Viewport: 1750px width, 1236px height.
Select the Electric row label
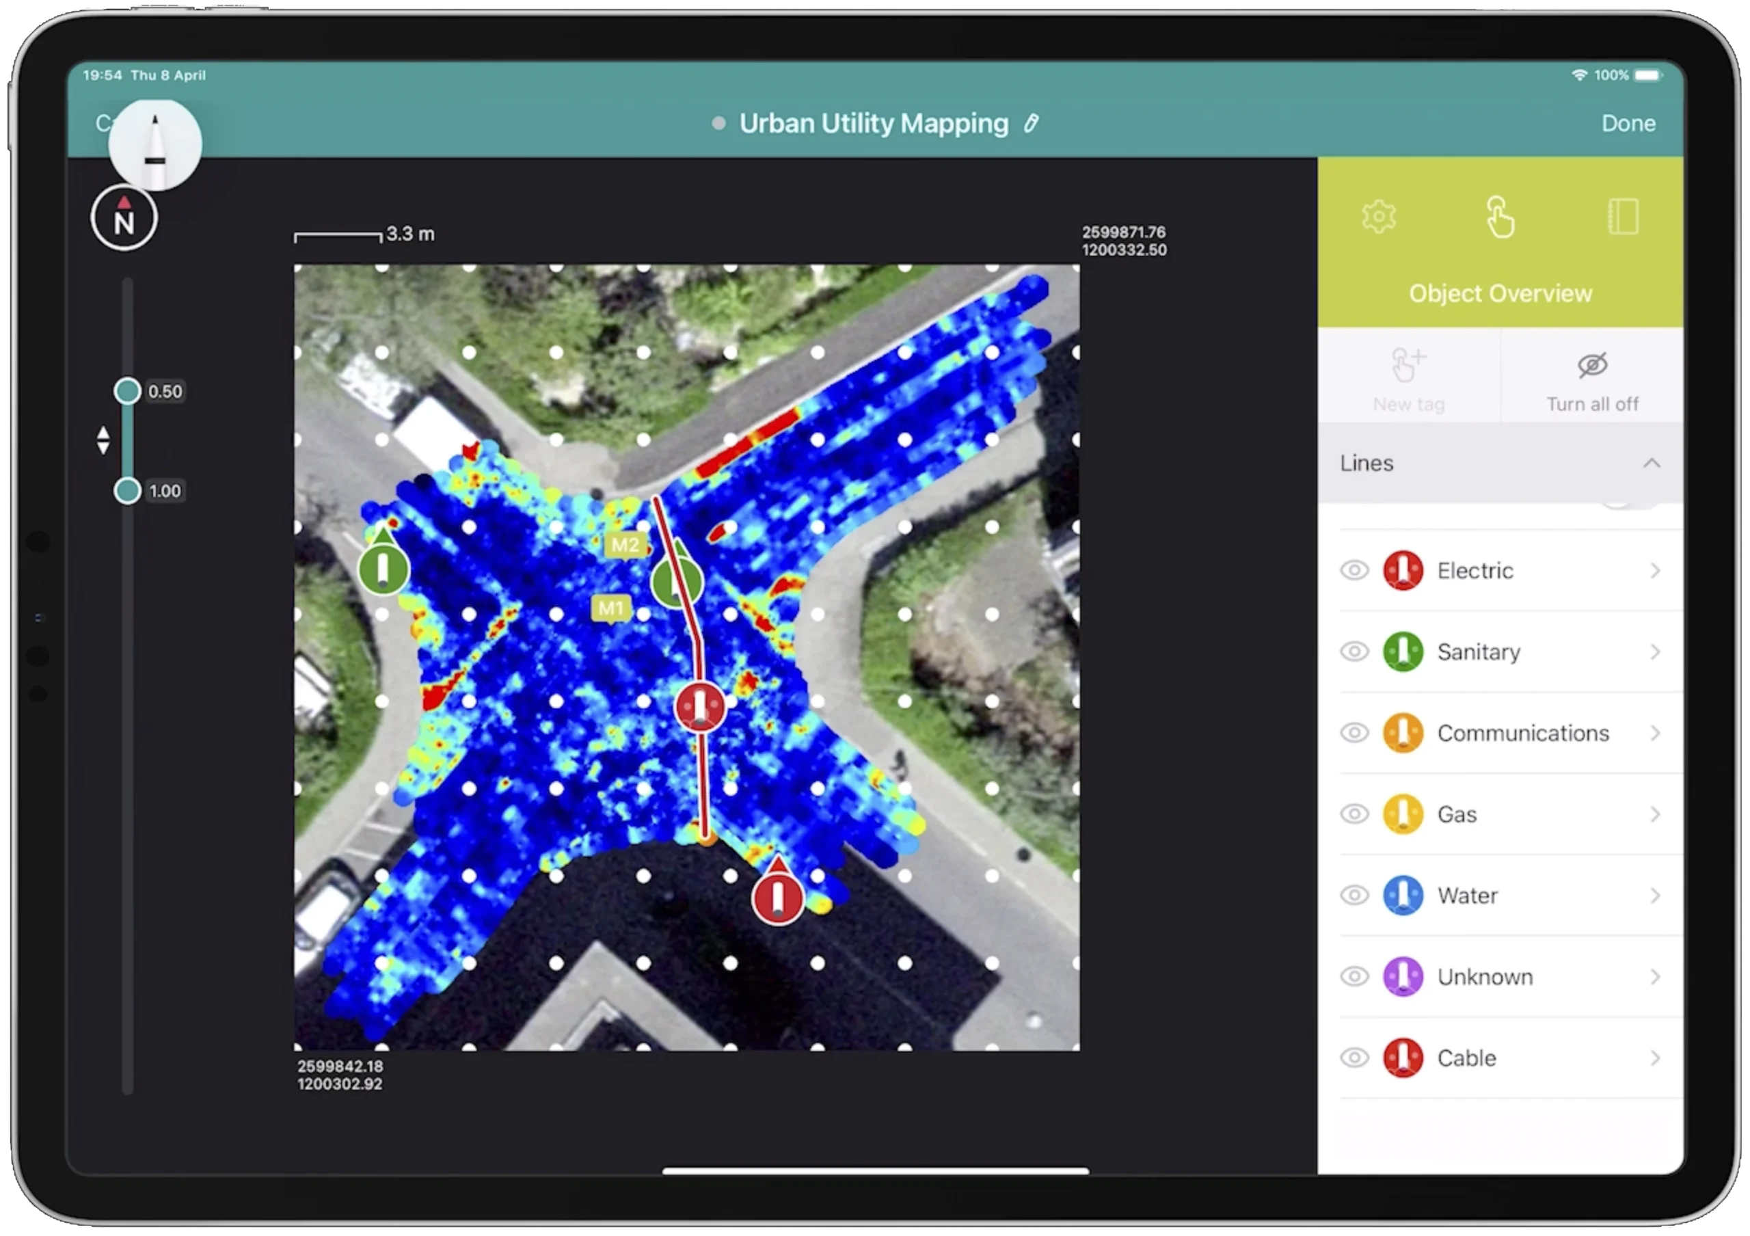click(1475, 571)
